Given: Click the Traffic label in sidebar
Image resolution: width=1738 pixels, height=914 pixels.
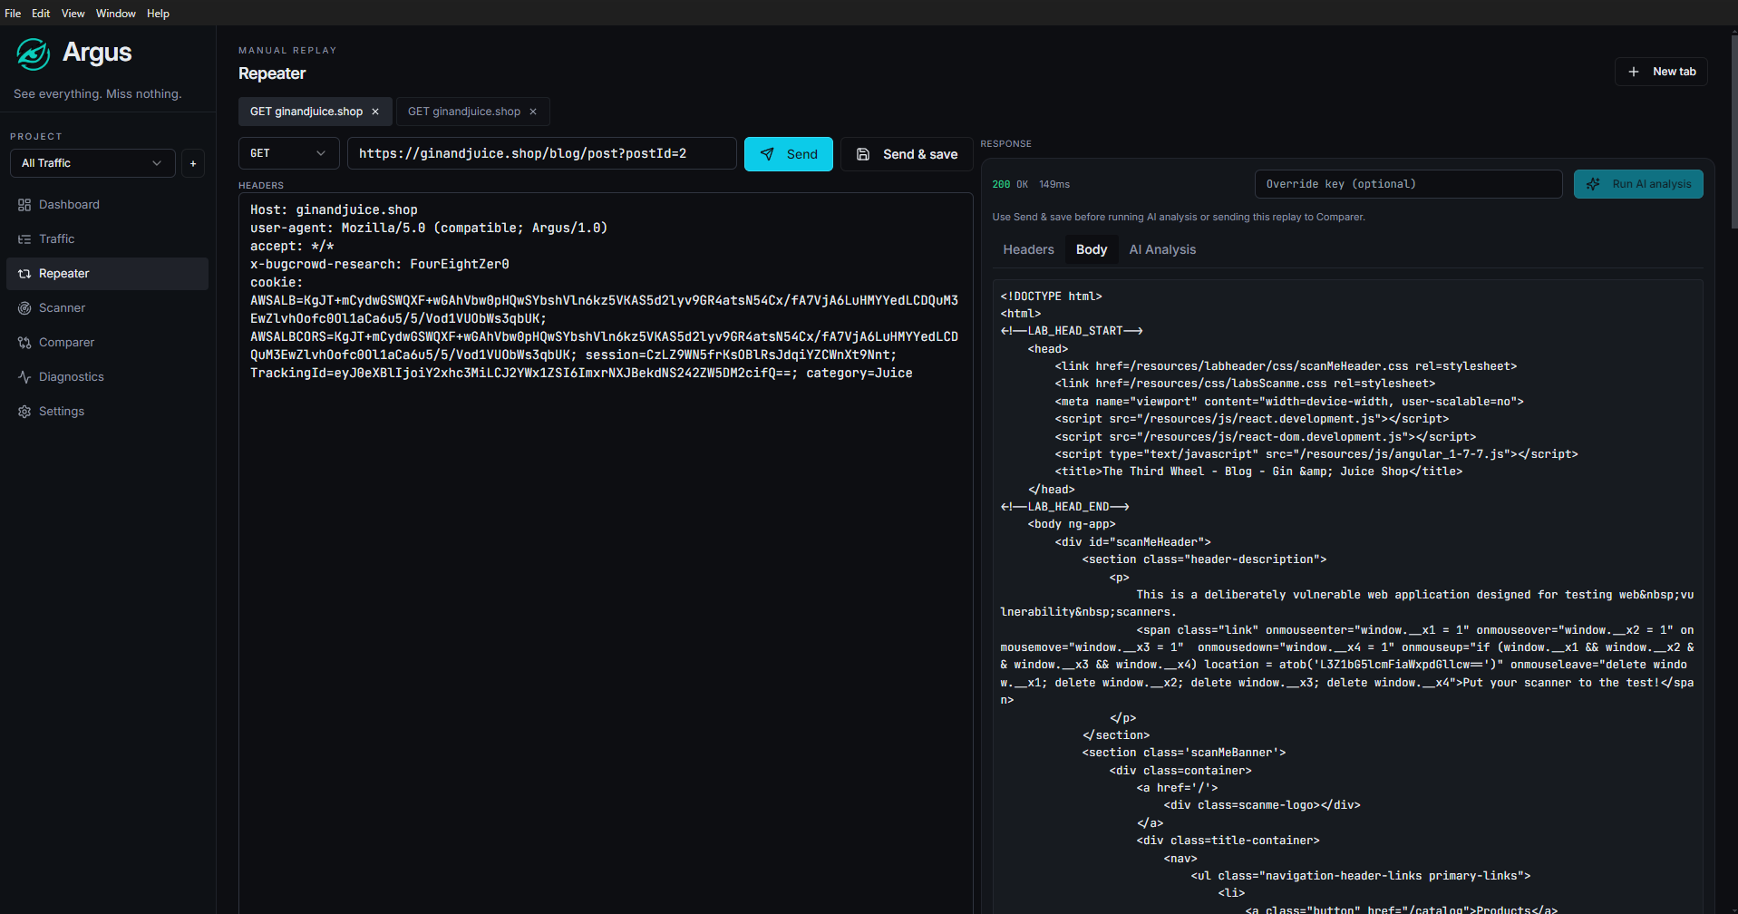Looking at the screenshot, I should click(56, 239).
